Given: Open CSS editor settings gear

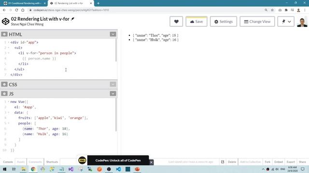Looking at the screenshot, I should click(4, 85).
